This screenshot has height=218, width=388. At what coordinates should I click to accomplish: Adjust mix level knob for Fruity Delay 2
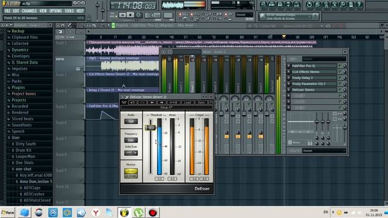[344, 78]
